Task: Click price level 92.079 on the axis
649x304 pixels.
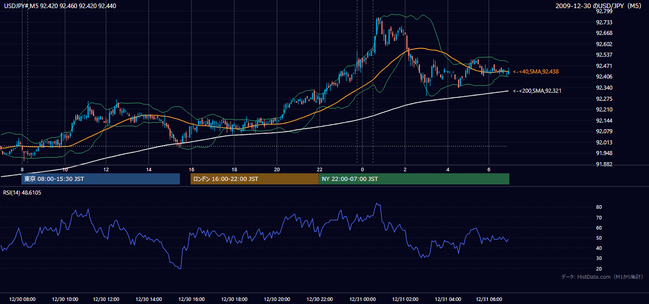Action: pyautogui.click(x=604, y=132)
